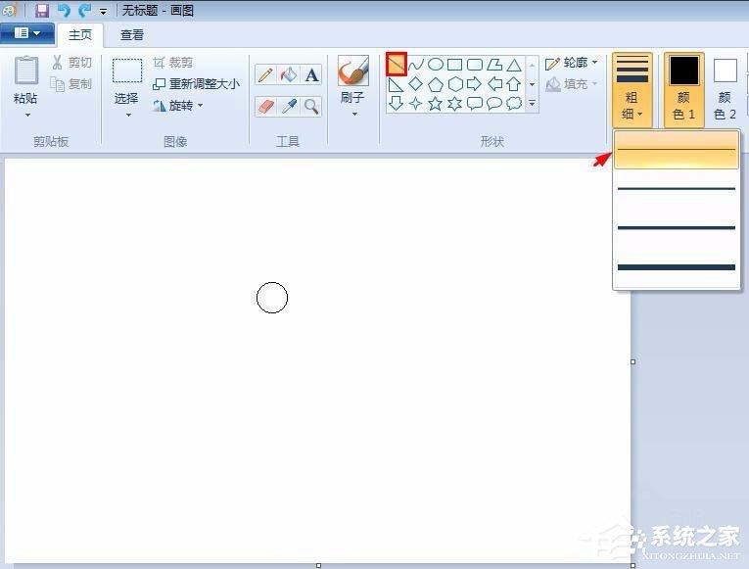Select the thickest line width option
Viewport: 749px width, 569px height.
[x=676, y=267]
